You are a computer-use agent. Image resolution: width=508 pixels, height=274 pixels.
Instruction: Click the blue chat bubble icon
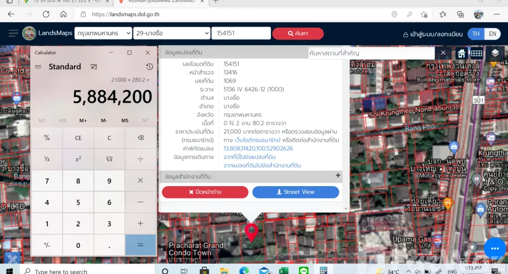pyautogui.click(x=495, y=248)
